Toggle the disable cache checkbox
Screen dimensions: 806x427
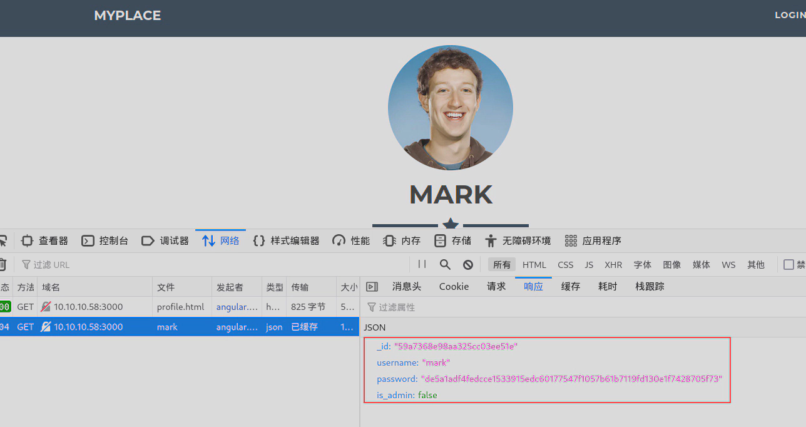coord(788,265)
